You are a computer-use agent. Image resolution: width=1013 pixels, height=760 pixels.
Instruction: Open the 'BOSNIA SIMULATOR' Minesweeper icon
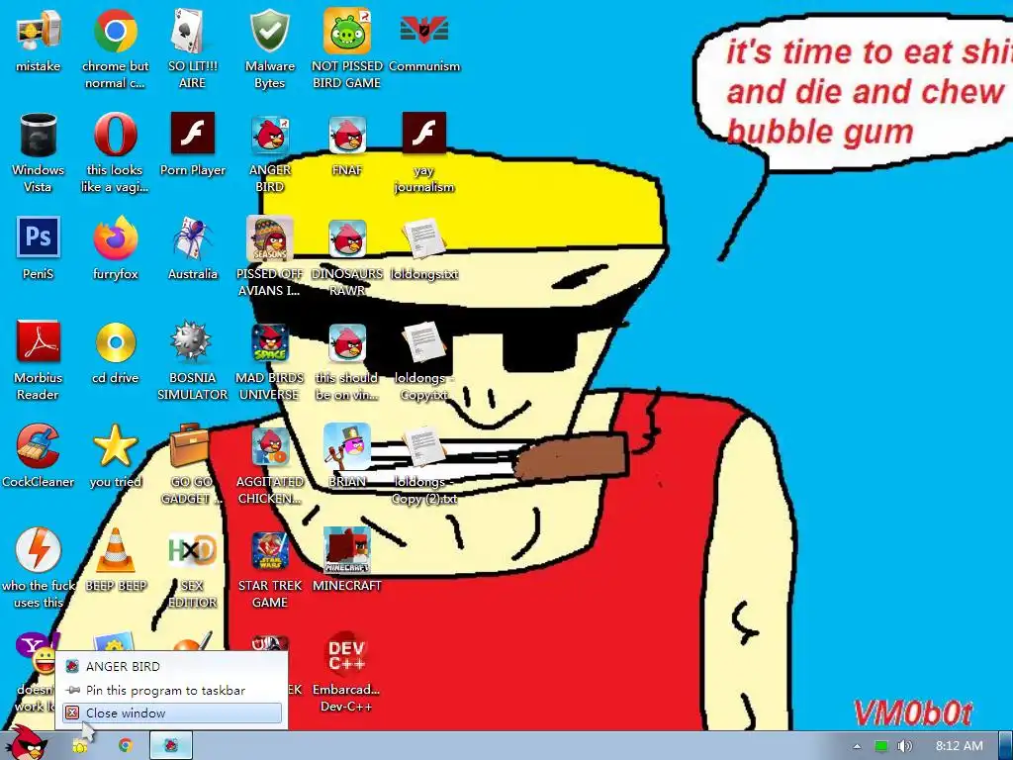point(193,360)
